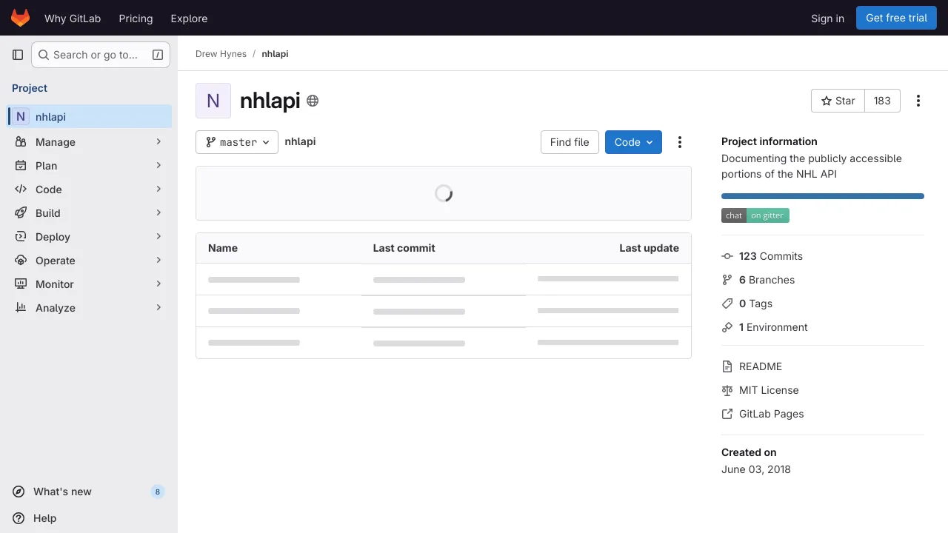Image resolution: width=948 pixels, height=533 pixels.
Task: Click nhlapi breadcrumb link
Action: tap(275, 54)
